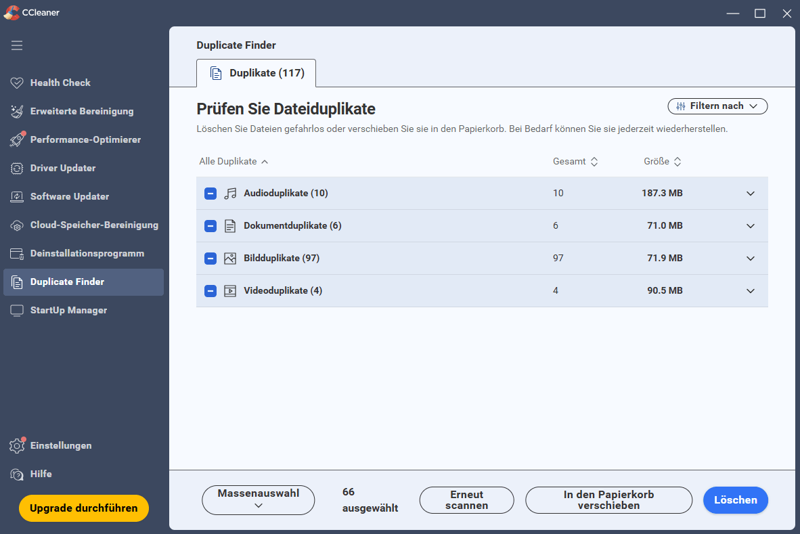Click the video icon of Videoduplikate

(x=230, y=291)
